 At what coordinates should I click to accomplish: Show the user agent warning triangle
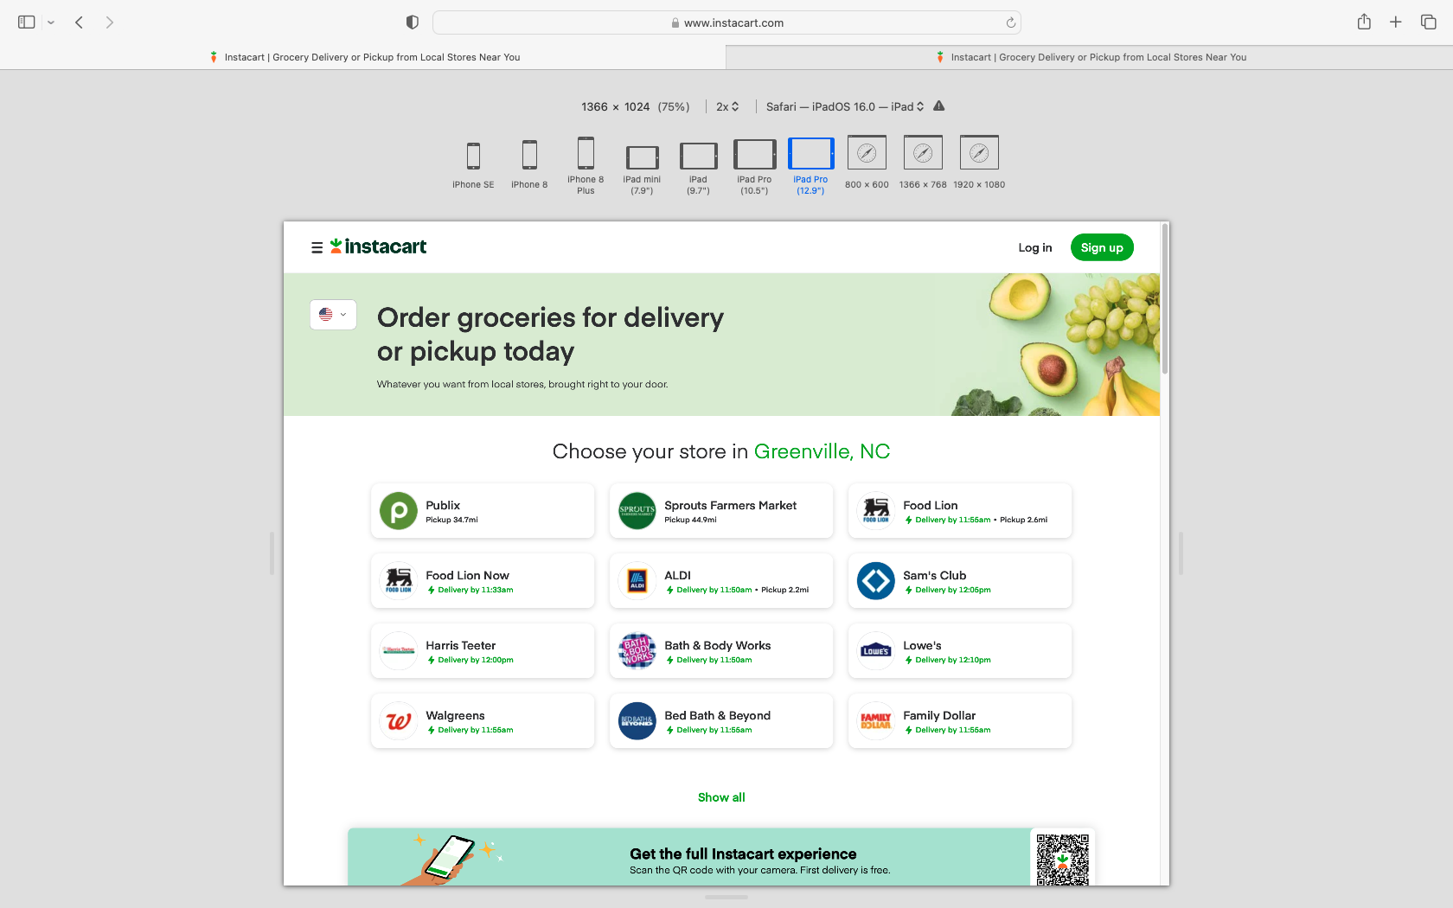[939, 106]
